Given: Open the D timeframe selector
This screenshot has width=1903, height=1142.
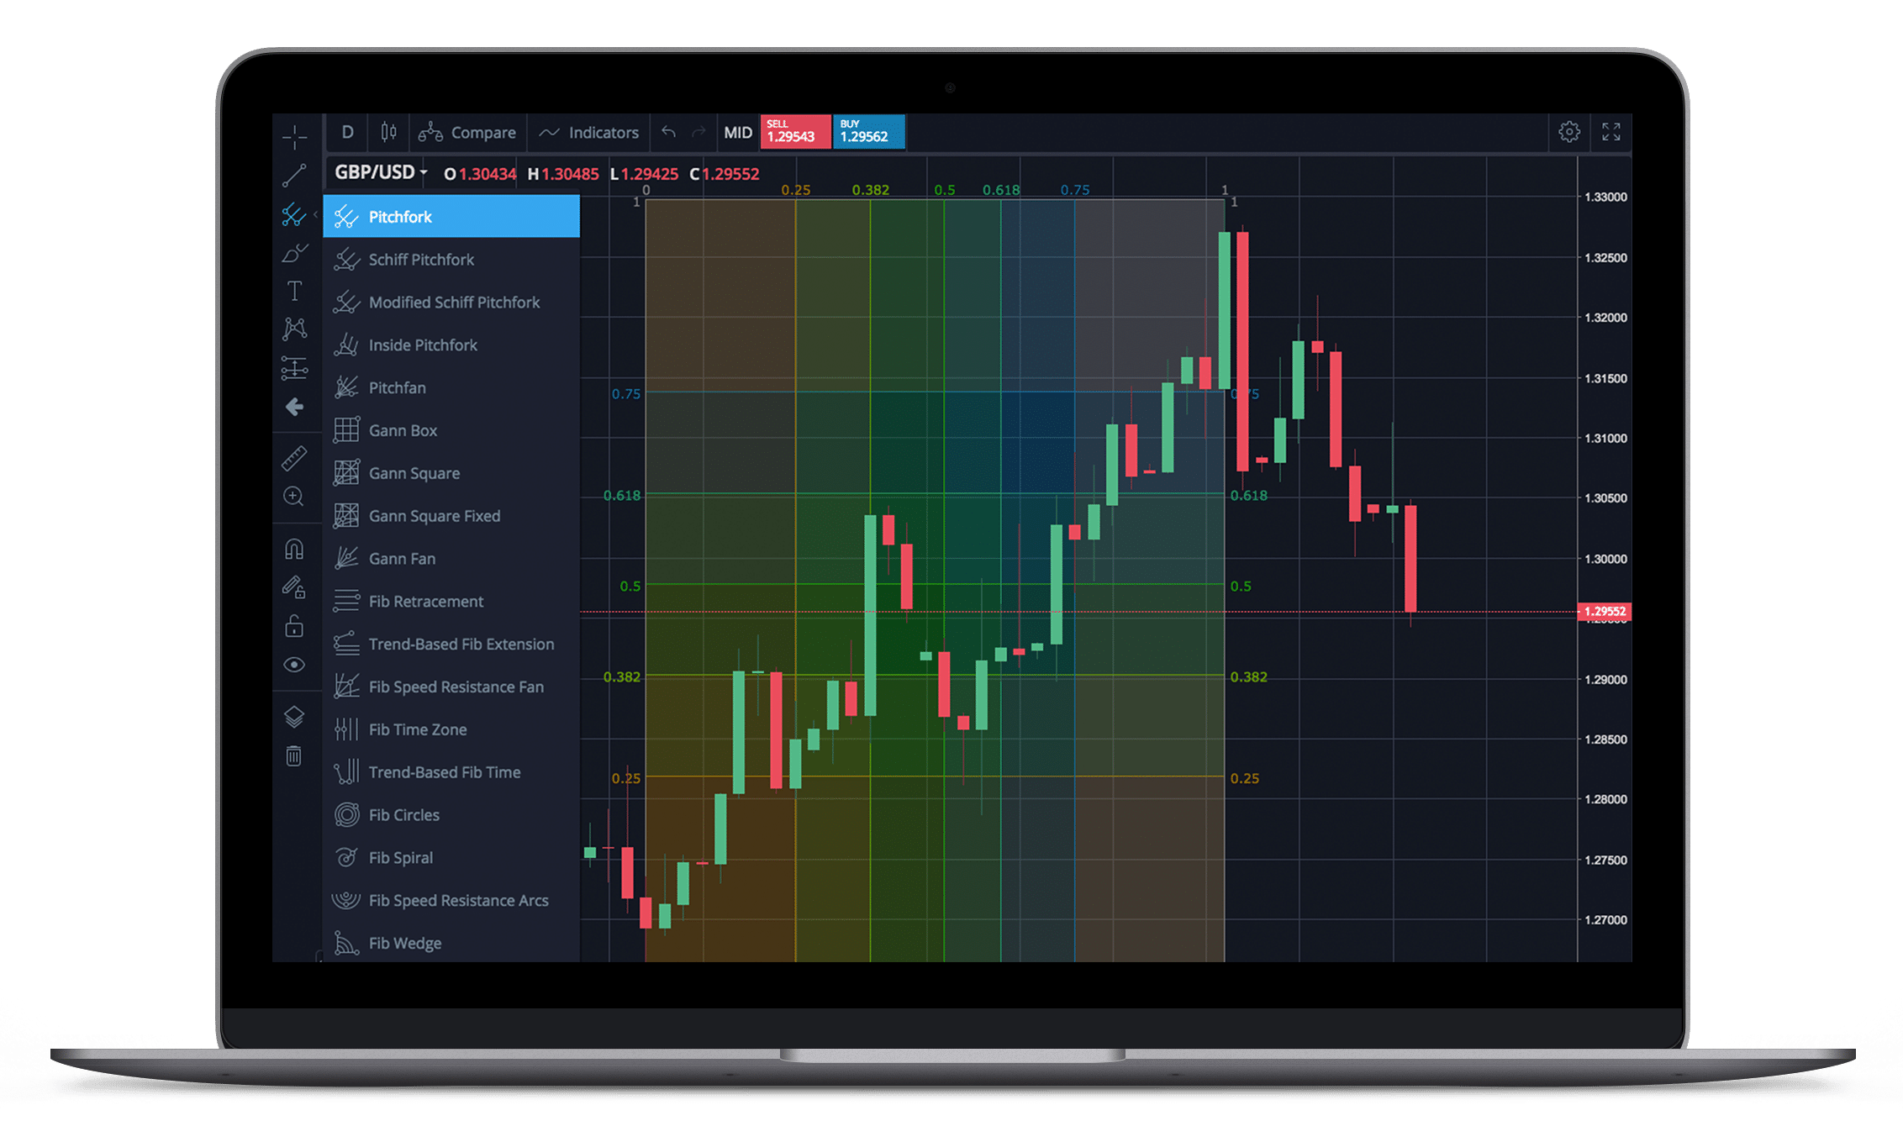Looking at the screenshot, I should pyautogui.click(x=344, y=132).
